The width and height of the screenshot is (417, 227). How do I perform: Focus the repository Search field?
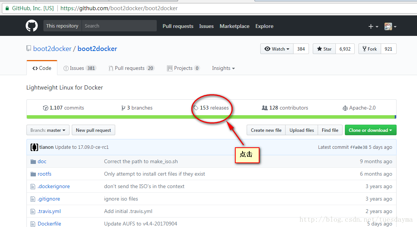119,26
